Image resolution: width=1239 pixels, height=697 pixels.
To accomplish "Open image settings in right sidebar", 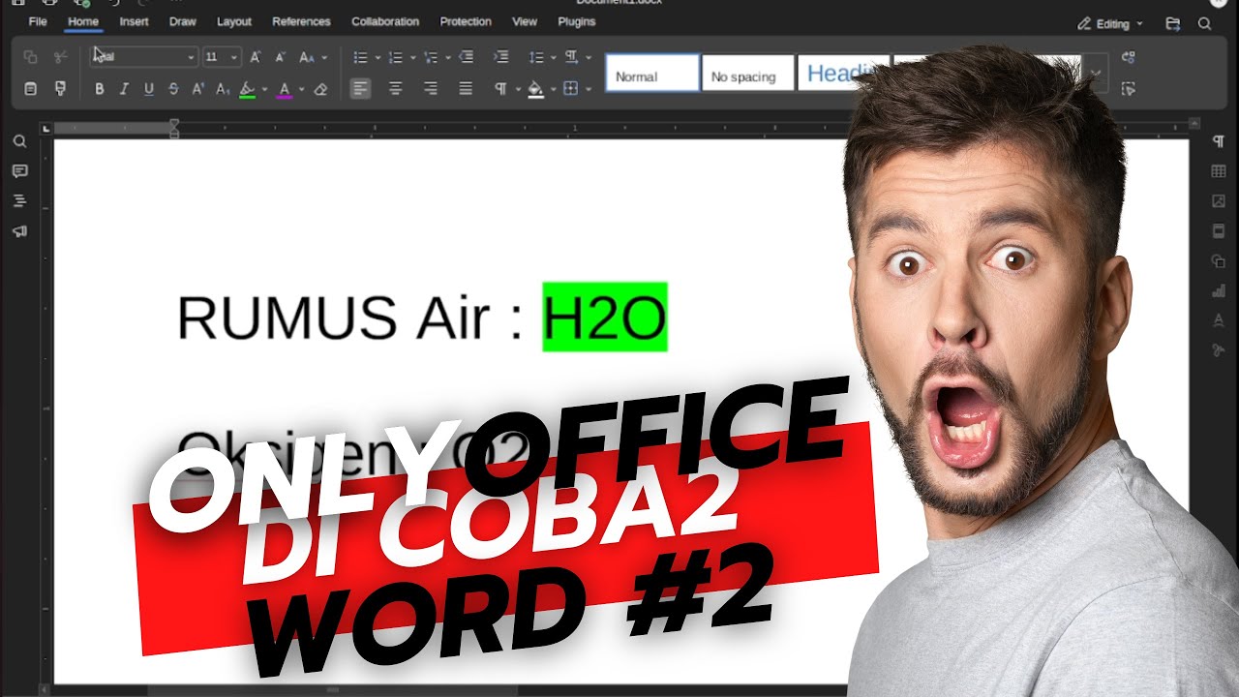I will pos(1219,201).
